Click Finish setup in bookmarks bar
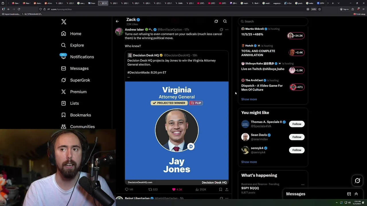Image resolution: width=367 pixels, height=206 pixels. (359, 14)
